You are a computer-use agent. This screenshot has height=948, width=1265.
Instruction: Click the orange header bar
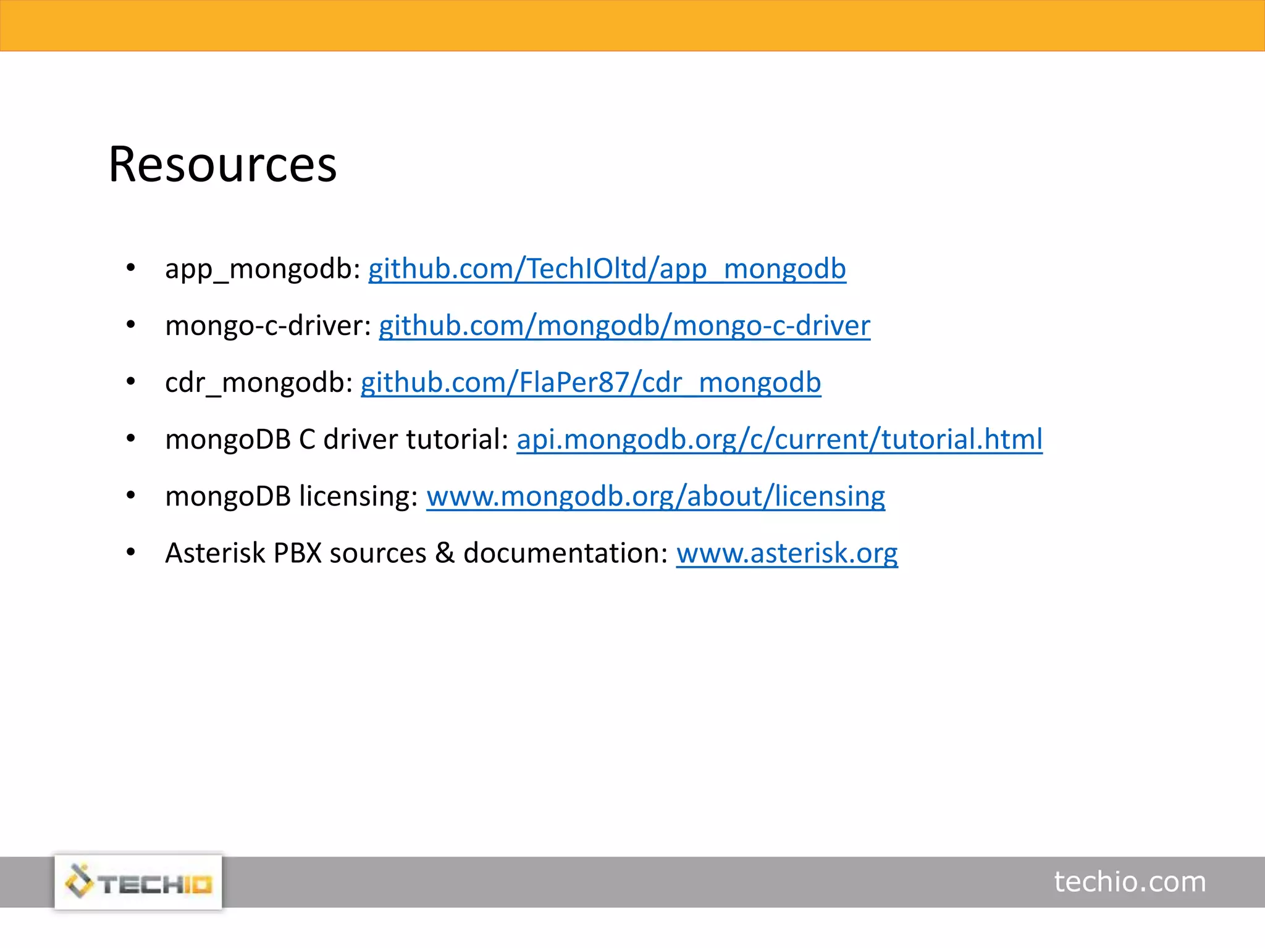click(x=632, y=25)
